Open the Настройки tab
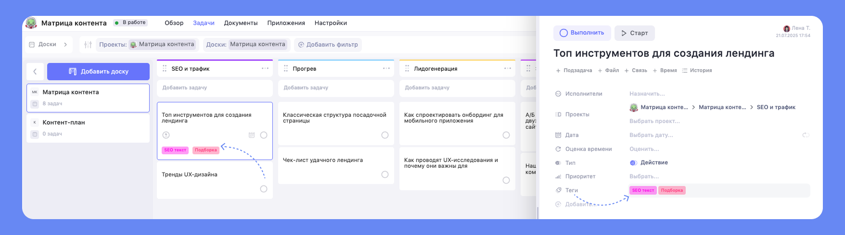Screen dimensions: 845x235 point(331,23)
